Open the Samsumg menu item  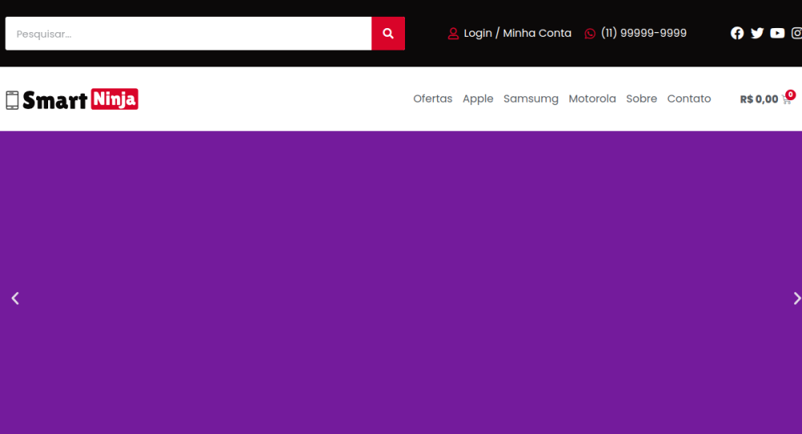point(531,99)
